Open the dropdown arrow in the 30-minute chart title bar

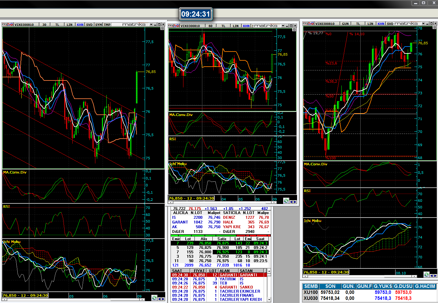[x=151, y=25]
